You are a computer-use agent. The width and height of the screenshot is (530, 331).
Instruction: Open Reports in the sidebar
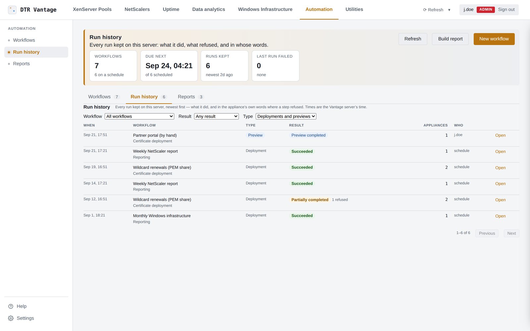tap(36, 64)
